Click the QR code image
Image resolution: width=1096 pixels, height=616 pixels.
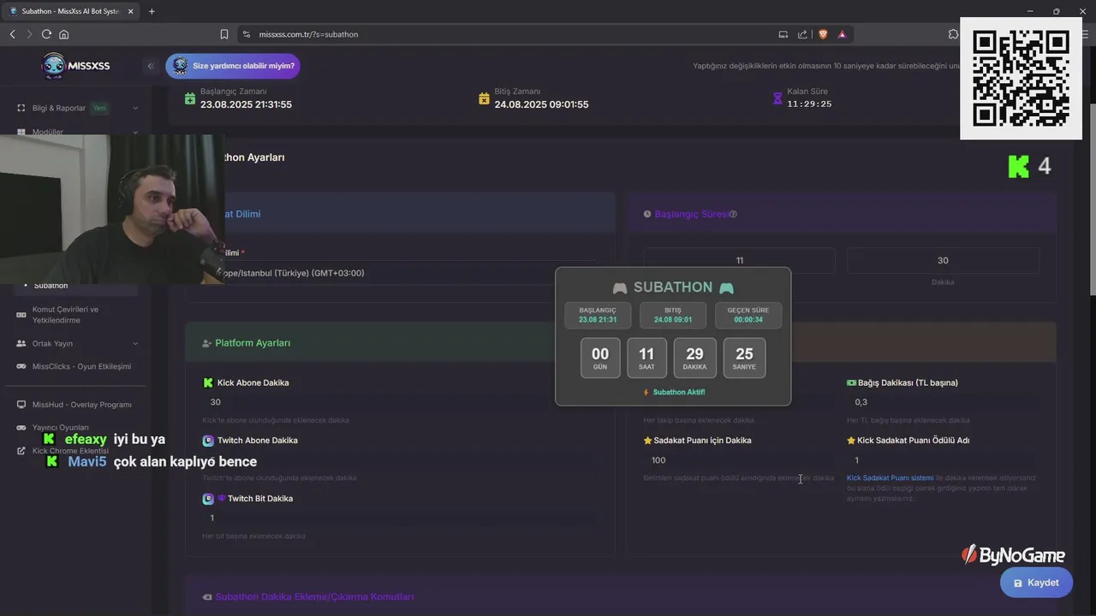tap(1021, 79)
